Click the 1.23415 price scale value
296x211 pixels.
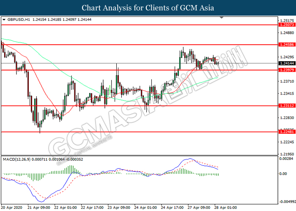pos(287,93)
